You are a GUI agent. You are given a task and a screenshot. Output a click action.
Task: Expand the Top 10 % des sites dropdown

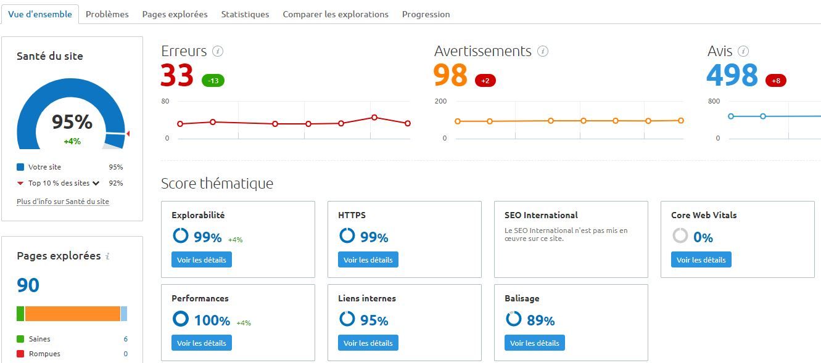[x=96, y=183]
